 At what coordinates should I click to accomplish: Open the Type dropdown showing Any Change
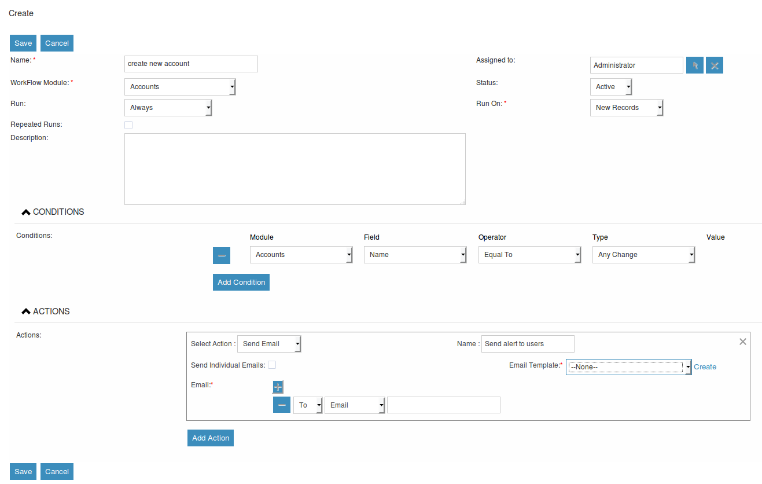coord(644,255)
